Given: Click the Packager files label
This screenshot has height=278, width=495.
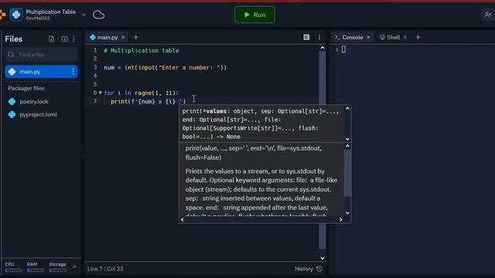Looking at the screenshot, I should [x=26, y=88].
